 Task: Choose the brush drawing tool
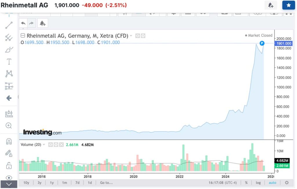pyautogui.click(x=9, y=50)
